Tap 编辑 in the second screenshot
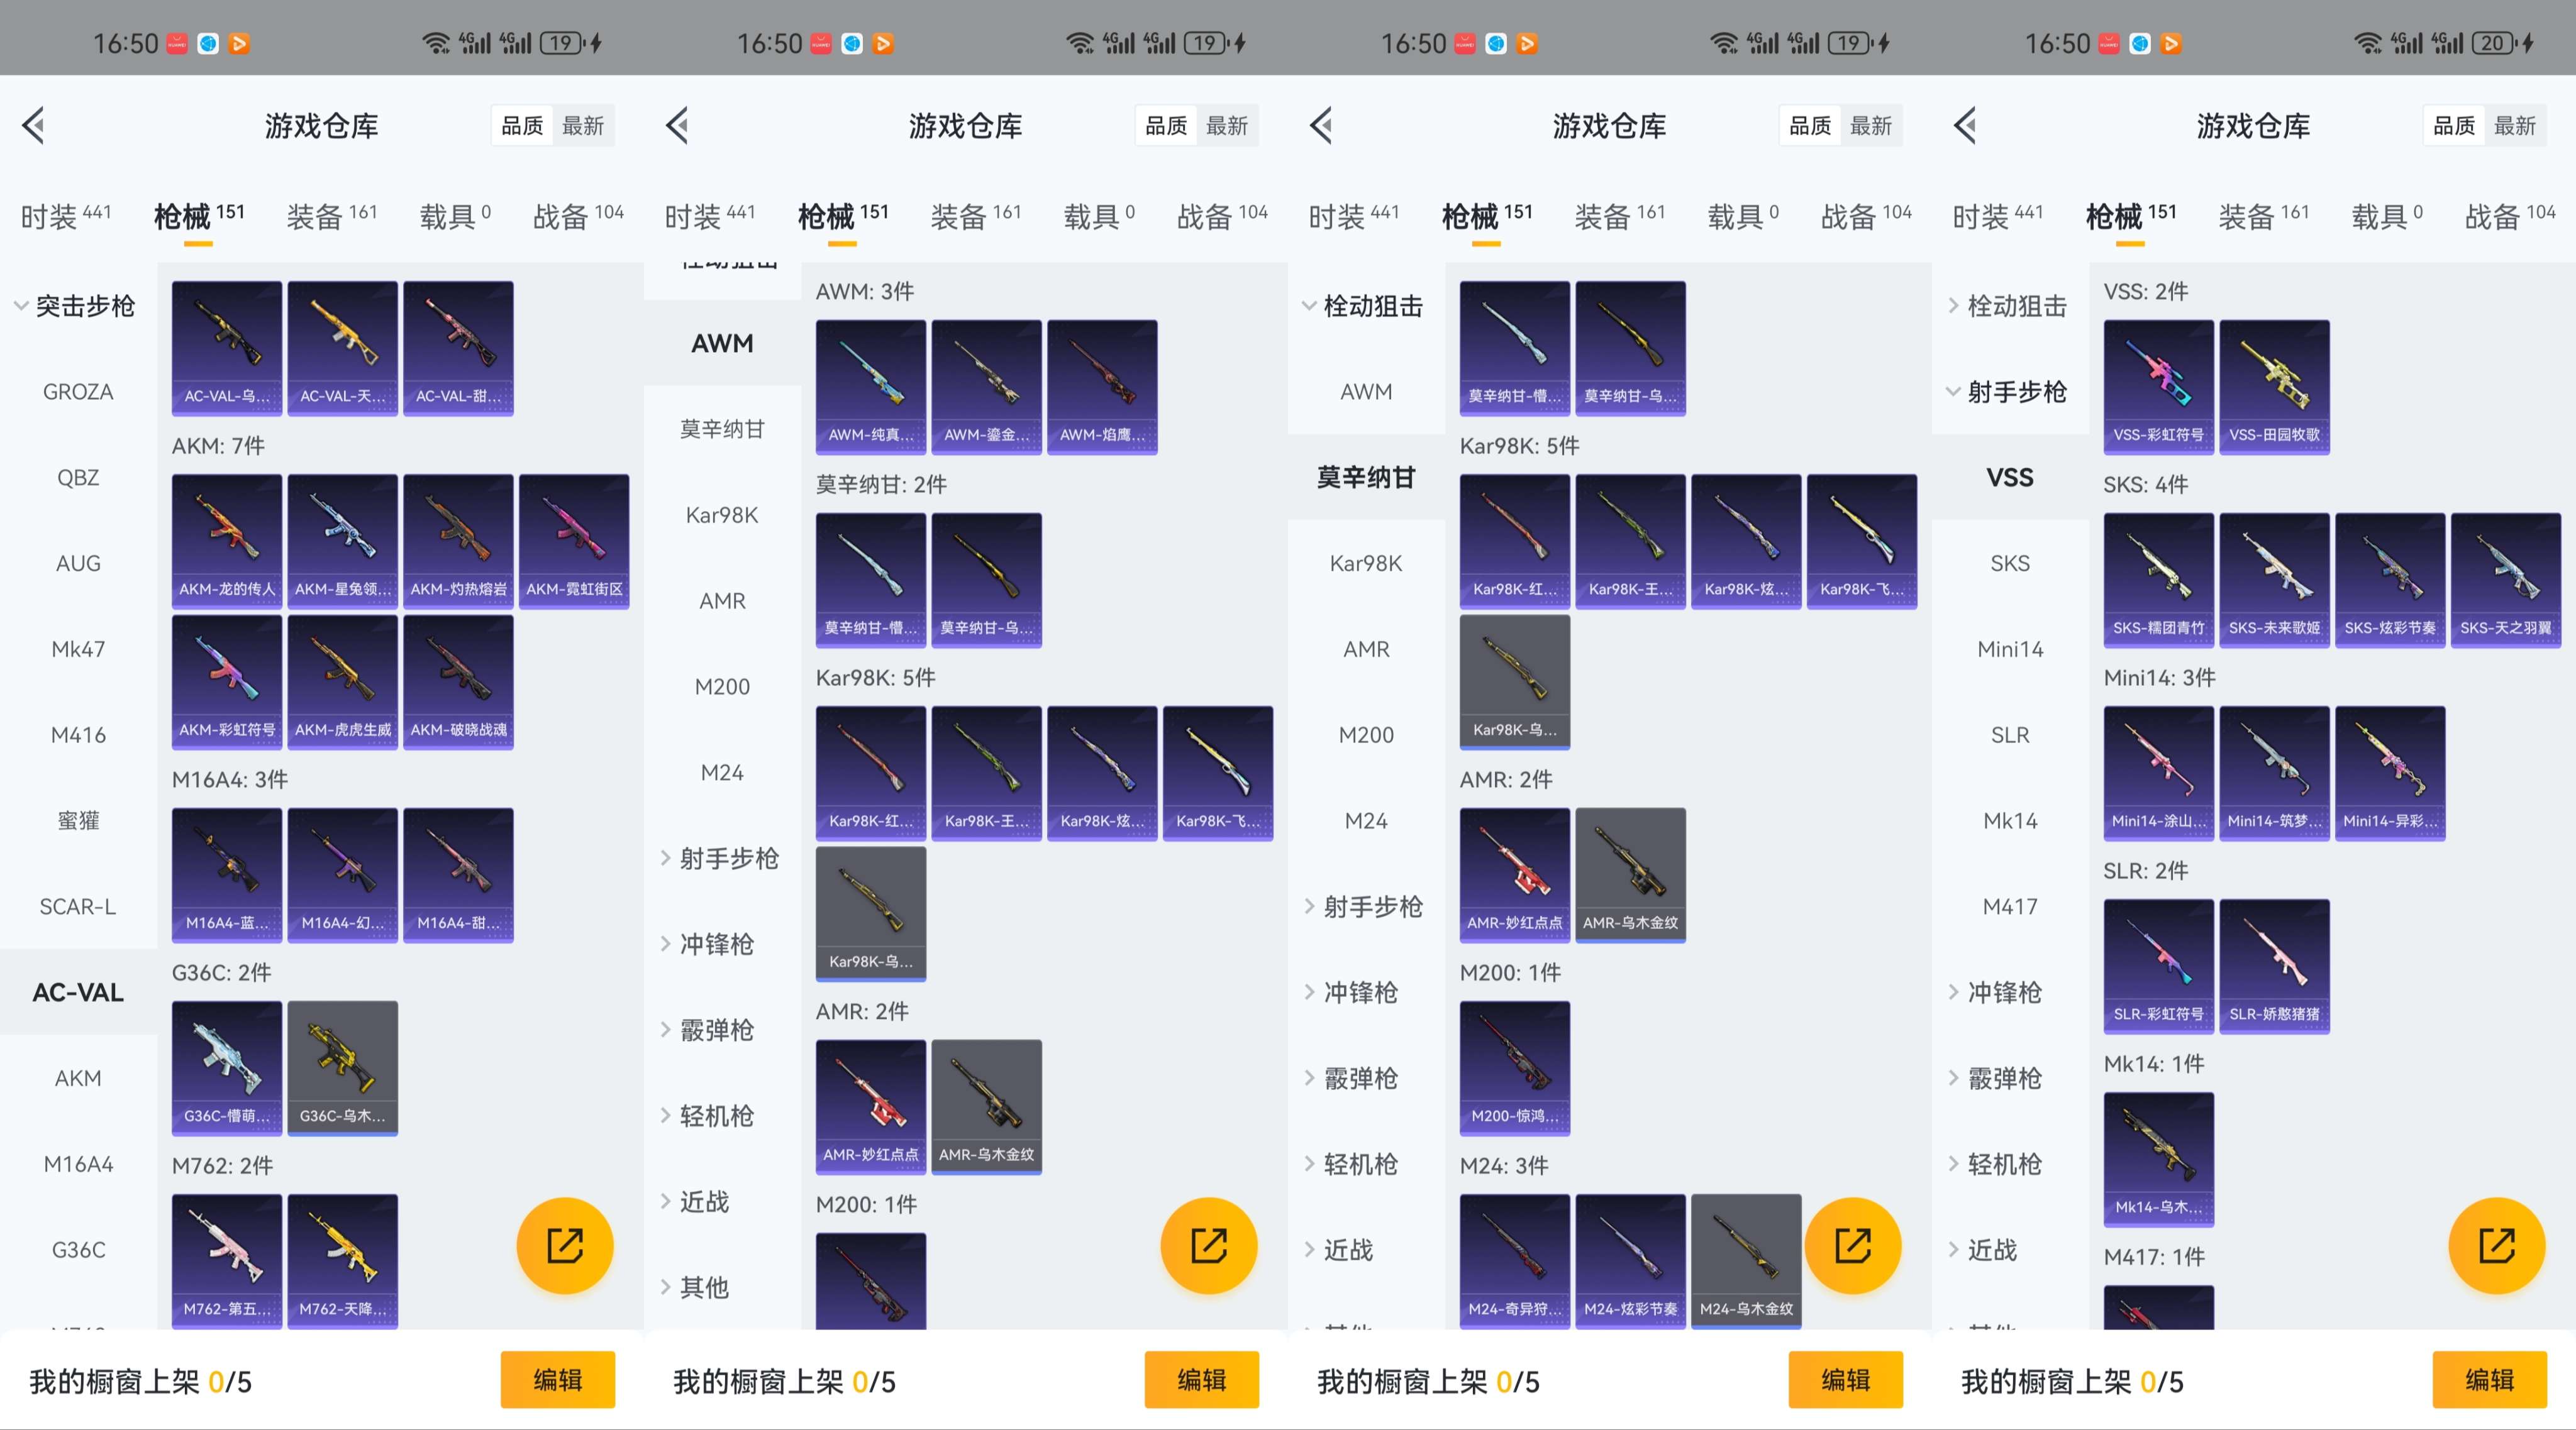 1202,1380
